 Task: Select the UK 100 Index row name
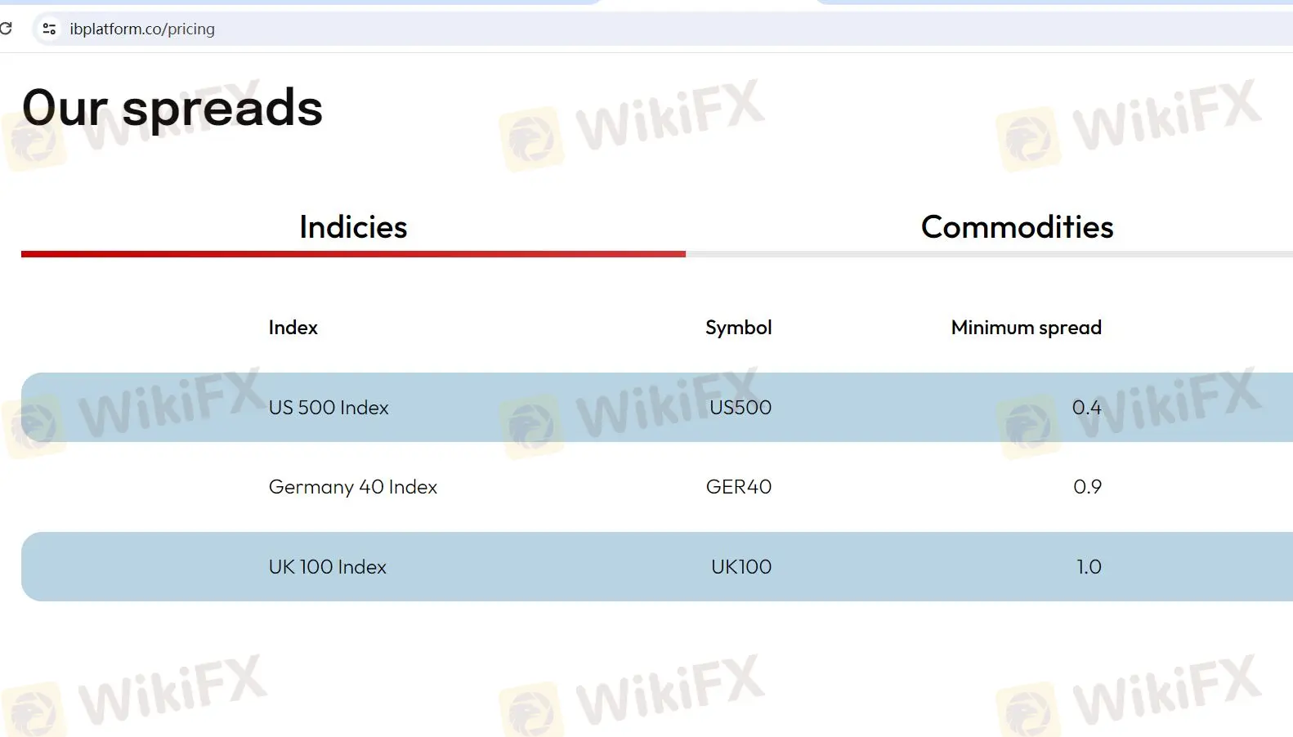click(x=327, y=567)
